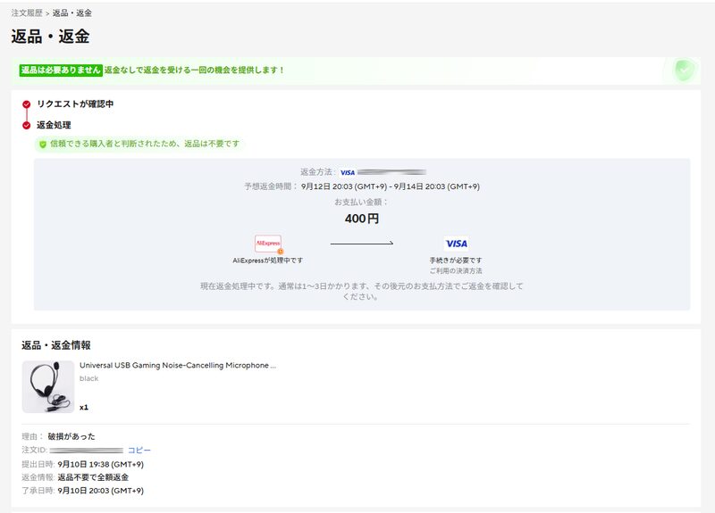Click the ご利用の決済方法 label
715x513 pixels.
pyautogui.click(x=456, y=271)
